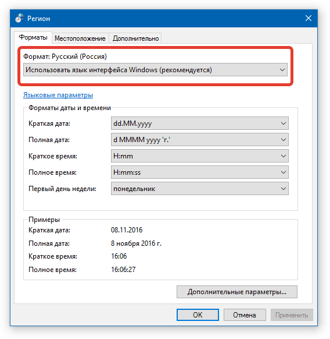Open the Дополнительно tab
The height and width of the screenshot is (339, 330).
[135, 38]
